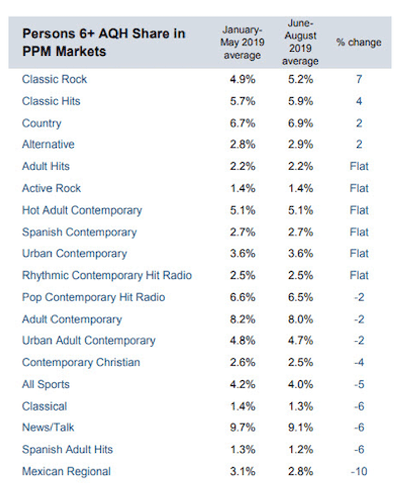The image size is (404, 486).
Task: Click Pop Contemporary Hit Radio label
Action: click(93, 297)
